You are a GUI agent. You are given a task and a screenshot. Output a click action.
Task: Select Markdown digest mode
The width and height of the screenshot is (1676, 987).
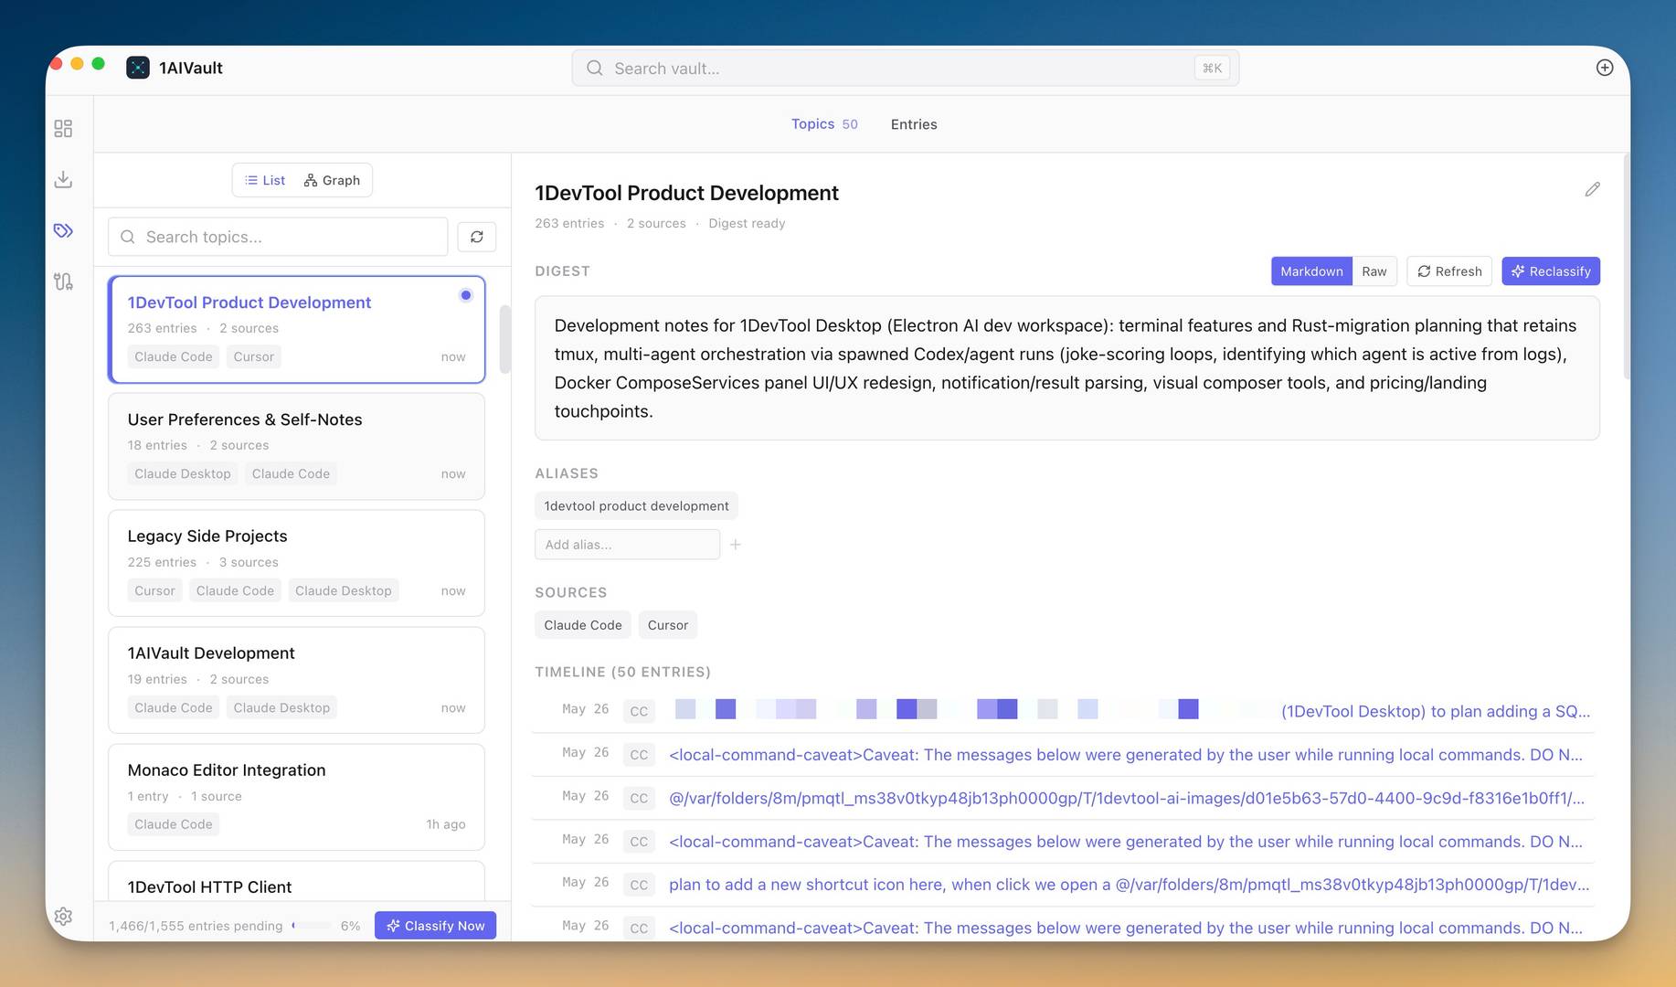click(x=1311, y=271)
